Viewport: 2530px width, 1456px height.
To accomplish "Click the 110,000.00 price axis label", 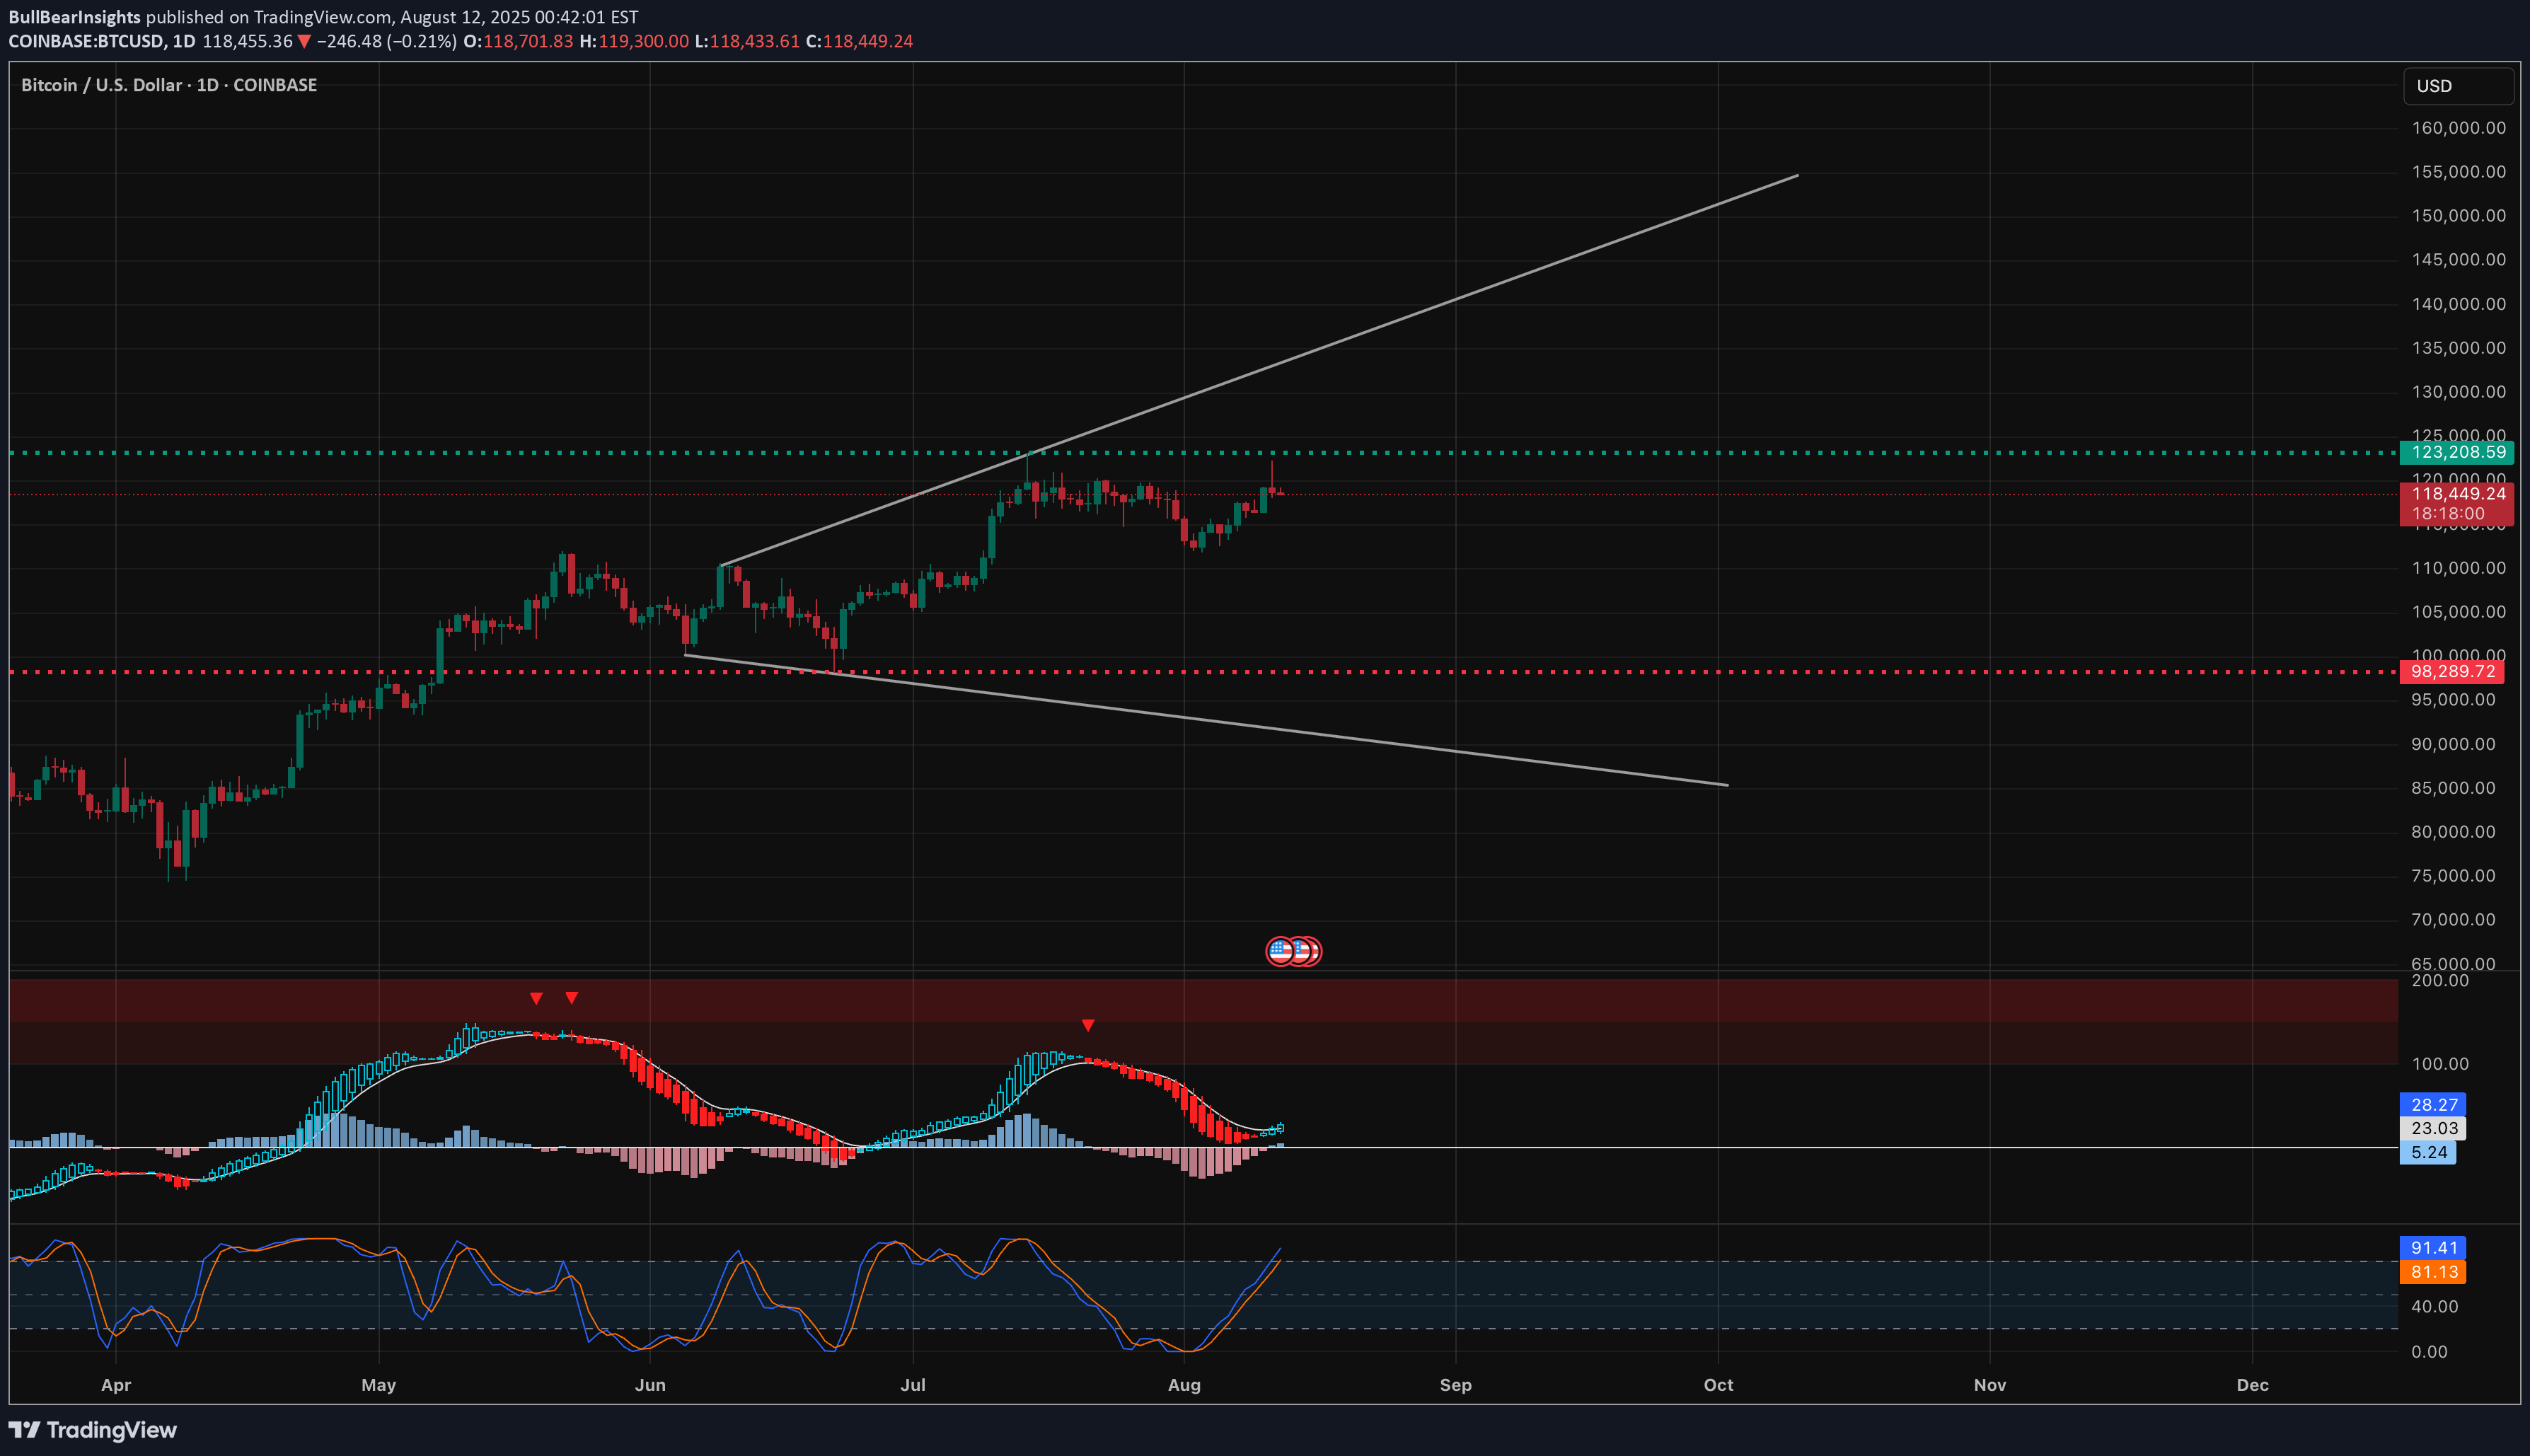I will pyautogui.click(x=2459, y=568).
